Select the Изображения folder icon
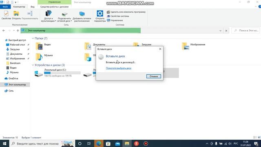Screen dimensions: 261x147 coord(185,46)
